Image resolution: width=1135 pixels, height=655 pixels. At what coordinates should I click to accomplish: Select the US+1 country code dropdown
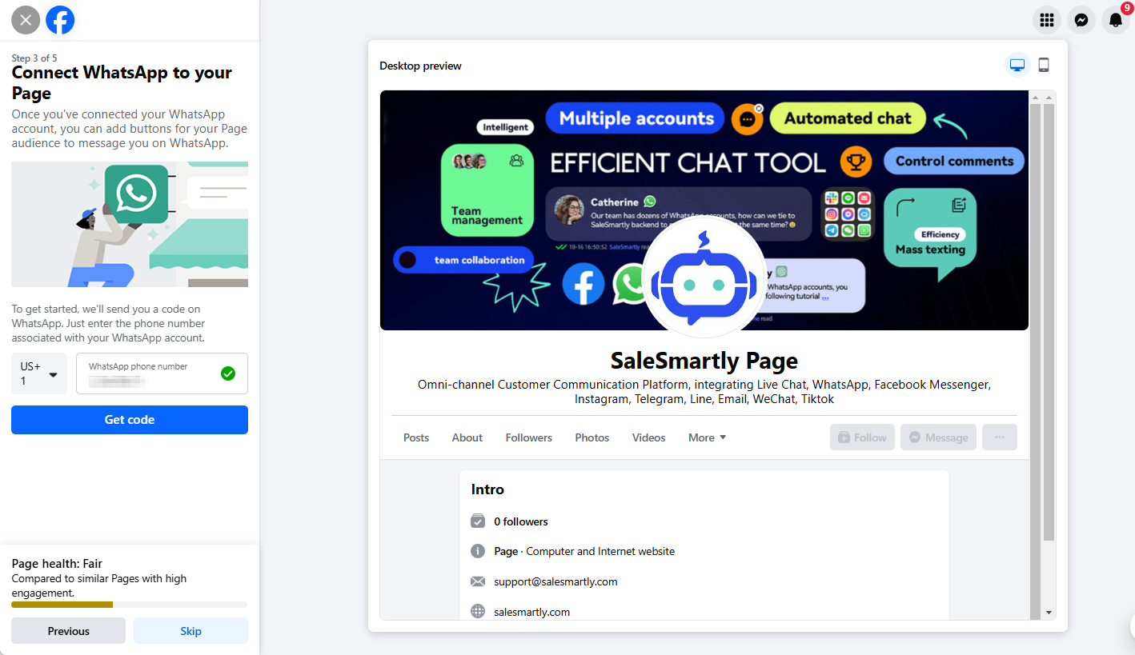pos(39,373)
